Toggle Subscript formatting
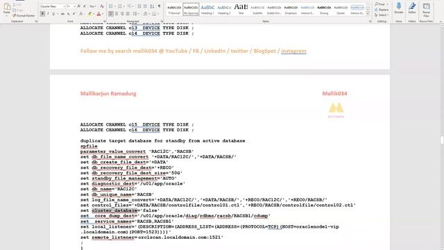444x250 pixels. tap(69, 14)
